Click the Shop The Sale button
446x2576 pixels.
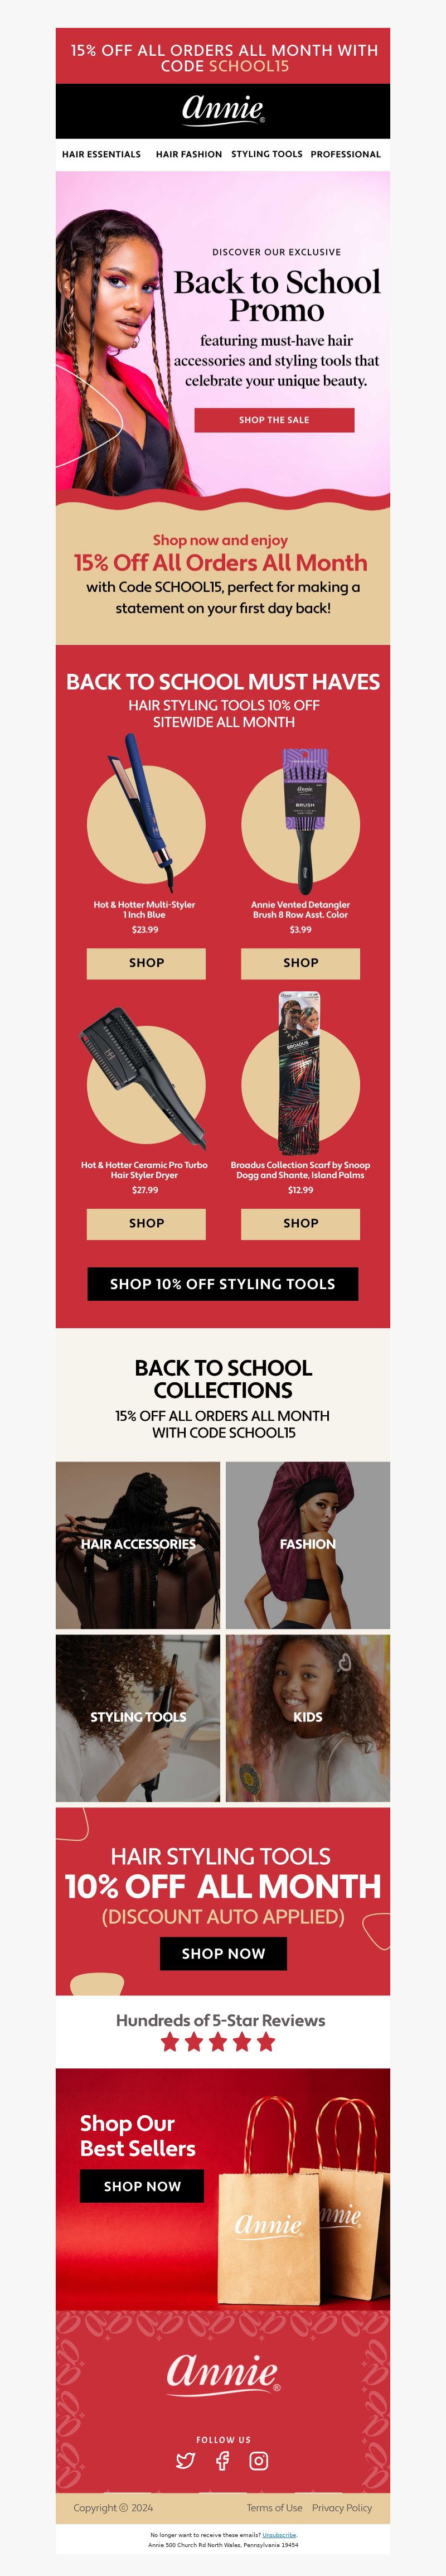pyautogui.click(x=274, y=420)
